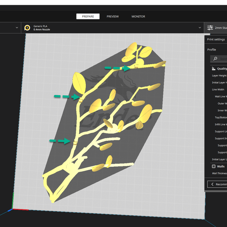The height and width of the screenshot is (227, 227).
Task: Select the Layer Height setting
Action: (219, 76)
